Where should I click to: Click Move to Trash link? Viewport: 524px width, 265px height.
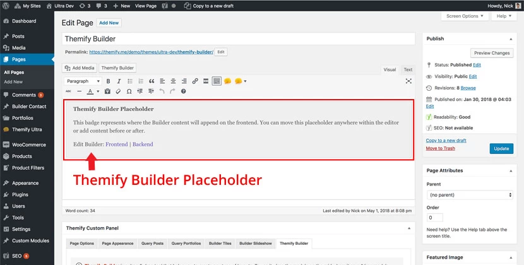pyautogui.click(x=441, y=148)
